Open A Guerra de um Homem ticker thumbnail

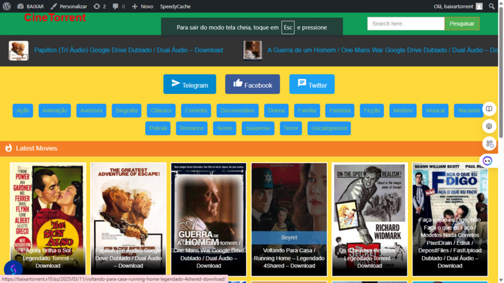click(x=253, y=50)
